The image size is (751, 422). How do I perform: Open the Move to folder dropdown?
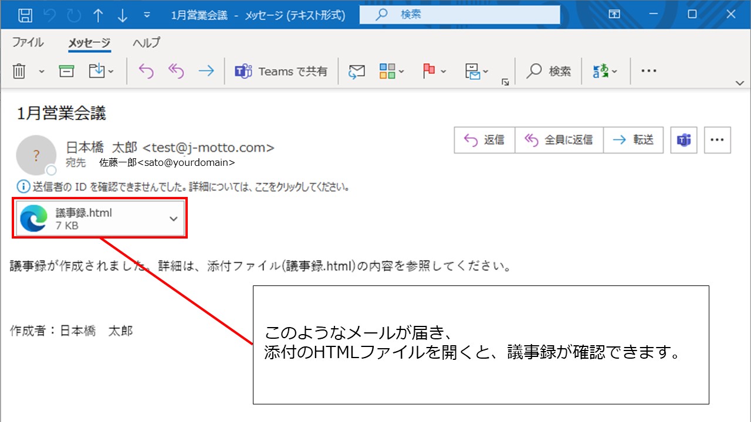(x=101, y=72)
